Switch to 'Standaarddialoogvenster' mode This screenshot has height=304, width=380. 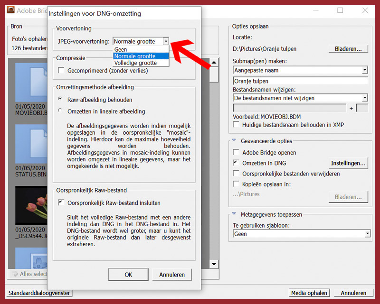[39, 293]
